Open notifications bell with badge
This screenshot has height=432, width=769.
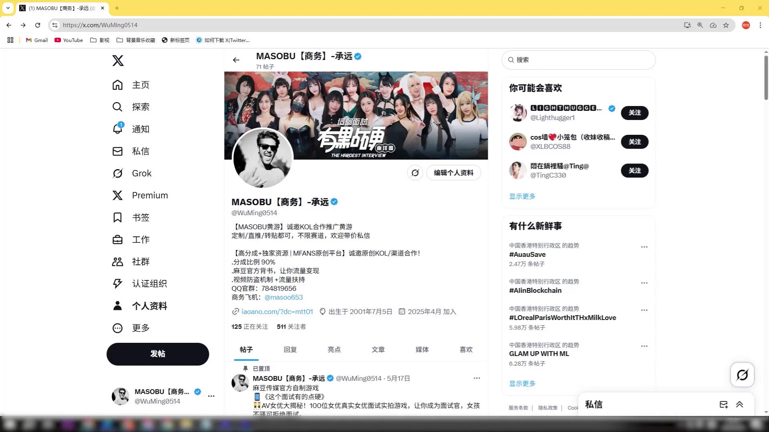[x=118, y=129]
